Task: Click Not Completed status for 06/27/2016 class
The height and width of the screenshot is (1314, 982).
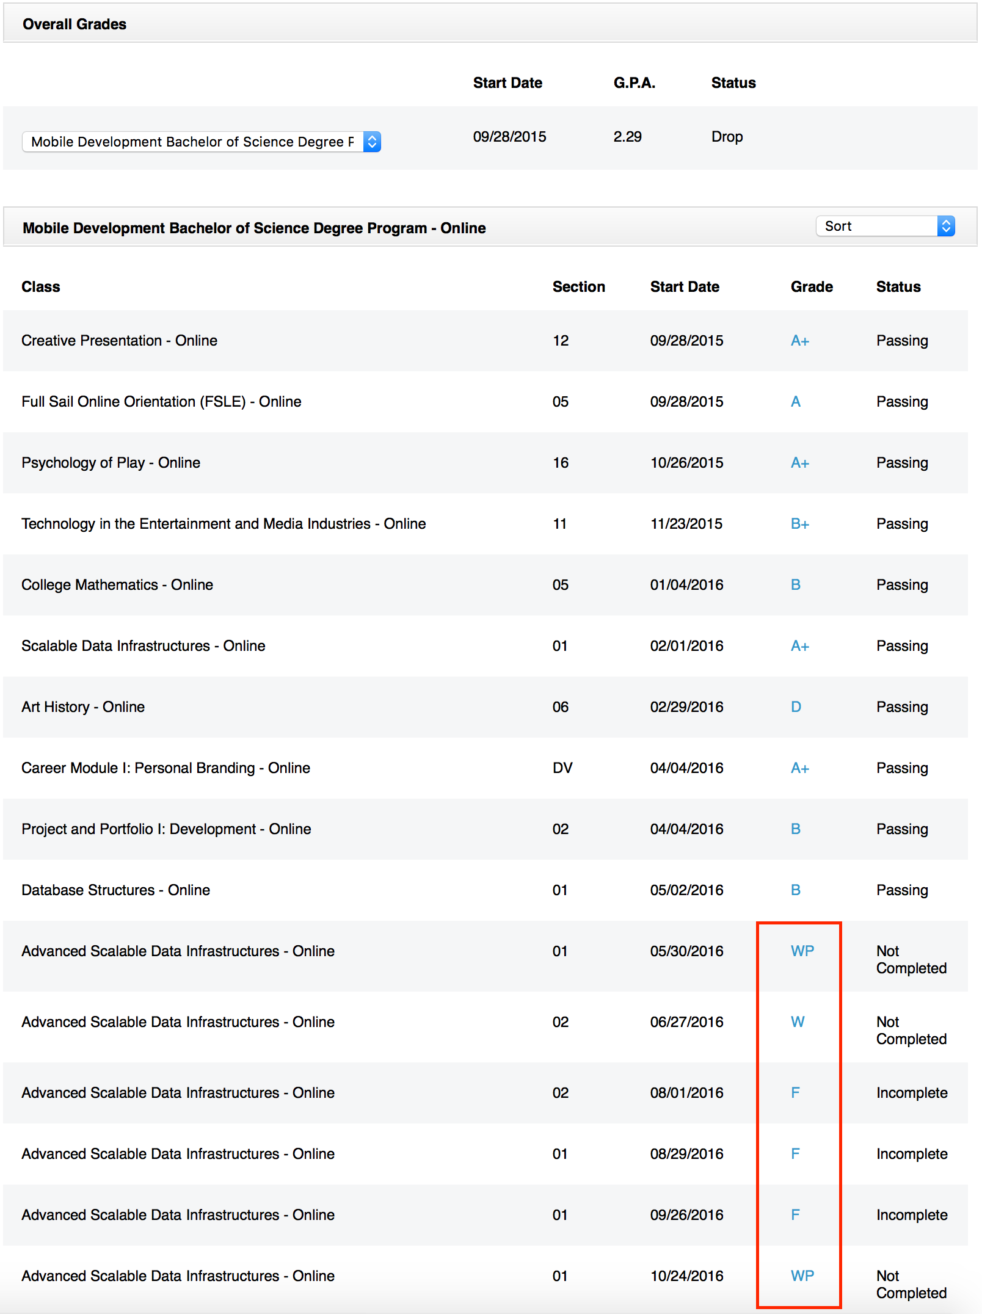Action: [911, 1031]
